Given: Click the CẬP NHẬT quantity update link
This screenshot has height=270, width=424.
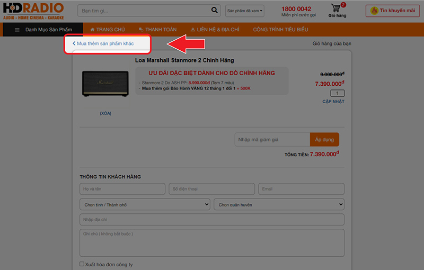Looking at the screenshot, I should tap(333, 101).
